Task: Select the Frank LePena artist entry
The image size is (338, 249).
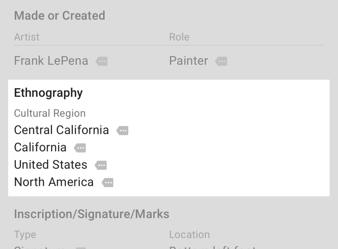Action: [x=51, y=61]
